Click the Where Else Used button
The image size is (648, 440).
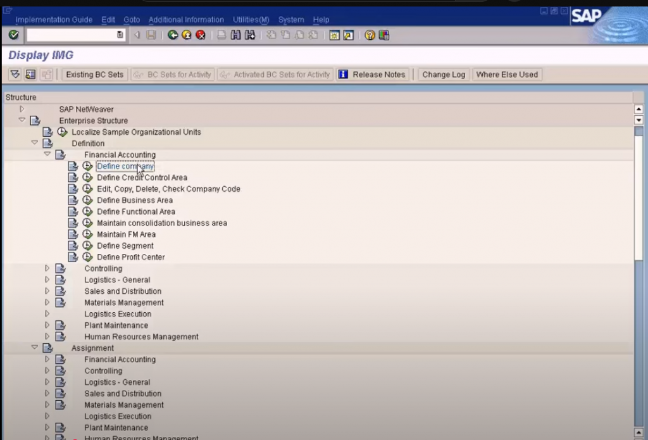pyautogui.click(x=507, y=75)
